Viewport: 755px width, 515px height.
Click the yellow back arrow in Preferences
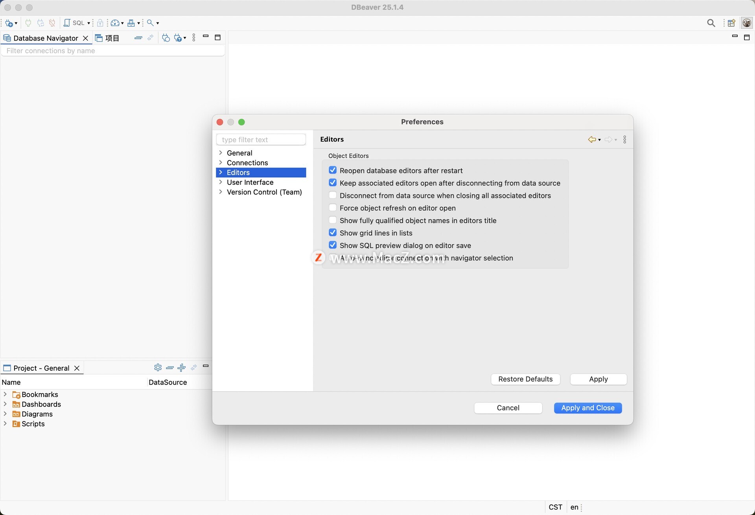[592, 140]
